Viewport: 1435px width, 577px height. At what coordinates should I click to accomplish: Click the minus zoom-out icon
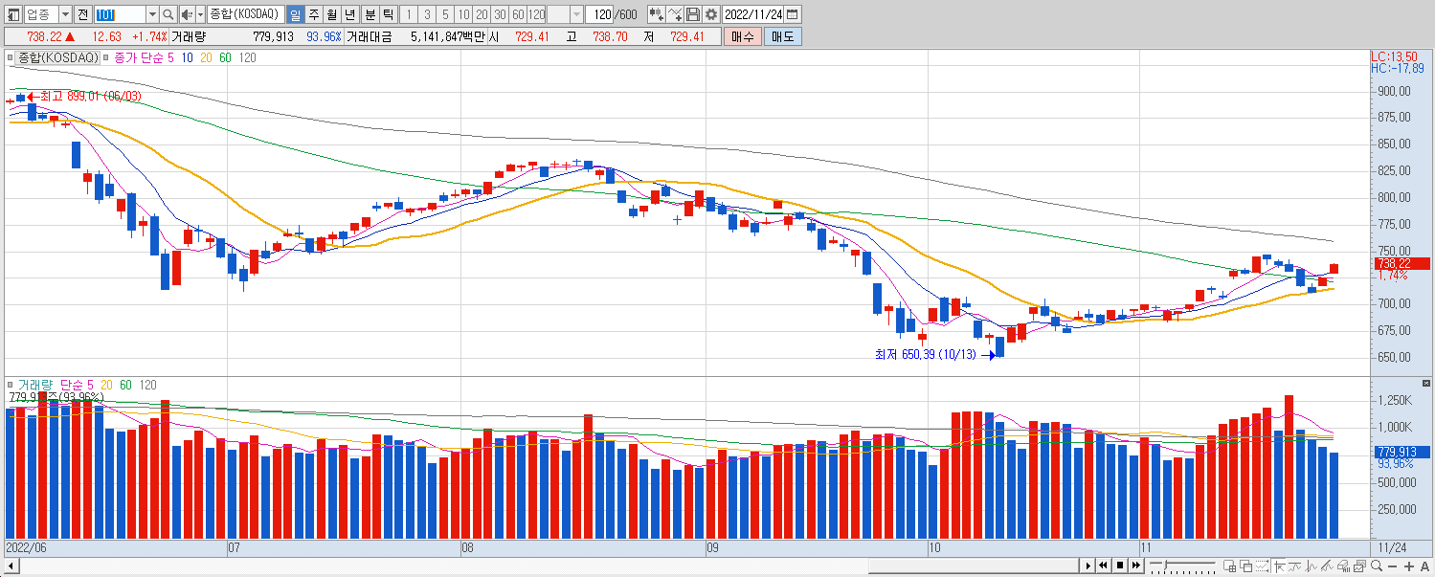pyautogui.click(x=1392, y=566)
